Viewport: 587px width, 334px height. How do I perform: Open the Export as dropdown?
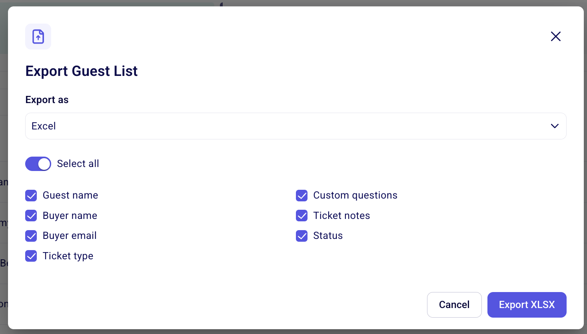295,126
